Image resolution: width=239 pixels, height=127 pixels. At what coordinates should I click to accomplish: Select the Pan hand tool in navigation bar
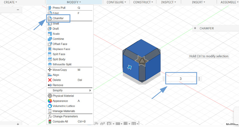coord(96,123)
